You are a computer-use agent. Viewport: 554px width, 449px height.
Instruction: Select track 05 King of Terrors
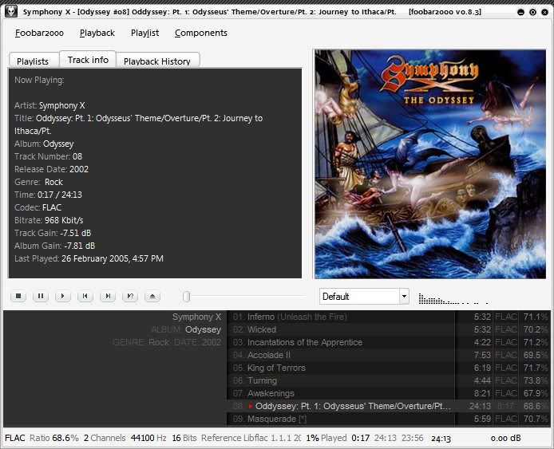(389, 368)
